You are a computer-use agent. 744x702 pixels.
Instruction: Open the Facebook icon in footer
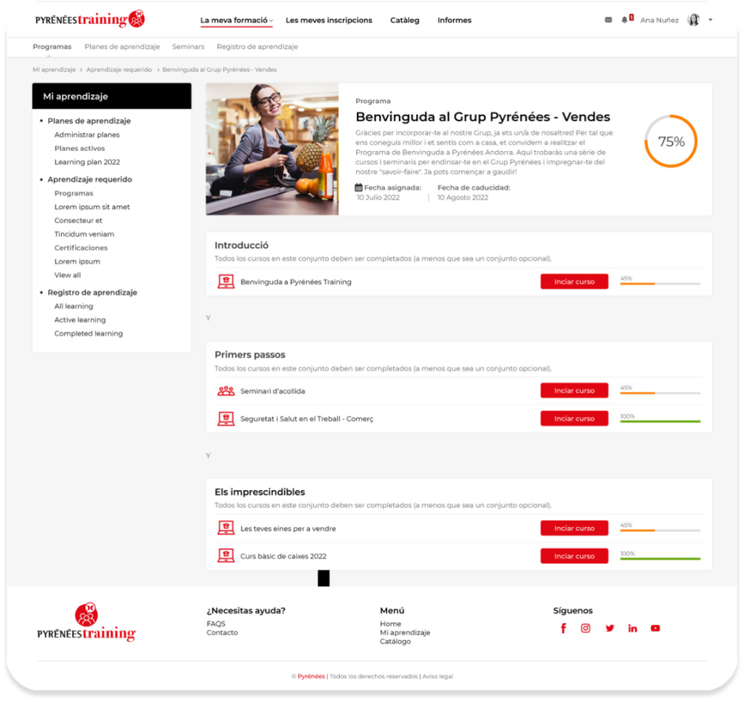[x=563, y=629]
